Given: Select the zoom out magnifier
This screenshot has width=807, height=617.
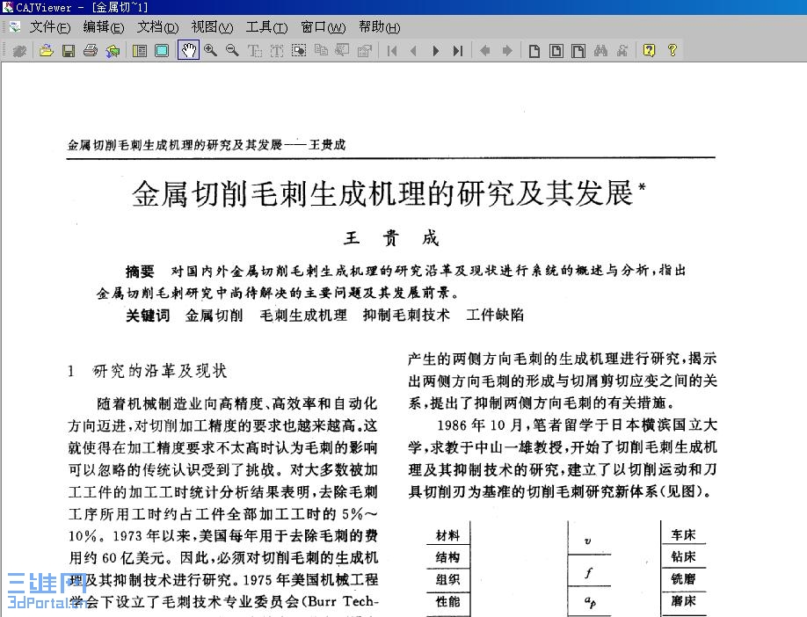Looking at the screenshot, I should 232,50.
